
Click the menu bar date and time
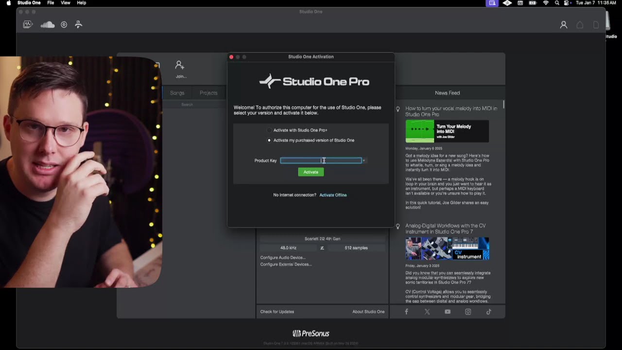[596, 3]
